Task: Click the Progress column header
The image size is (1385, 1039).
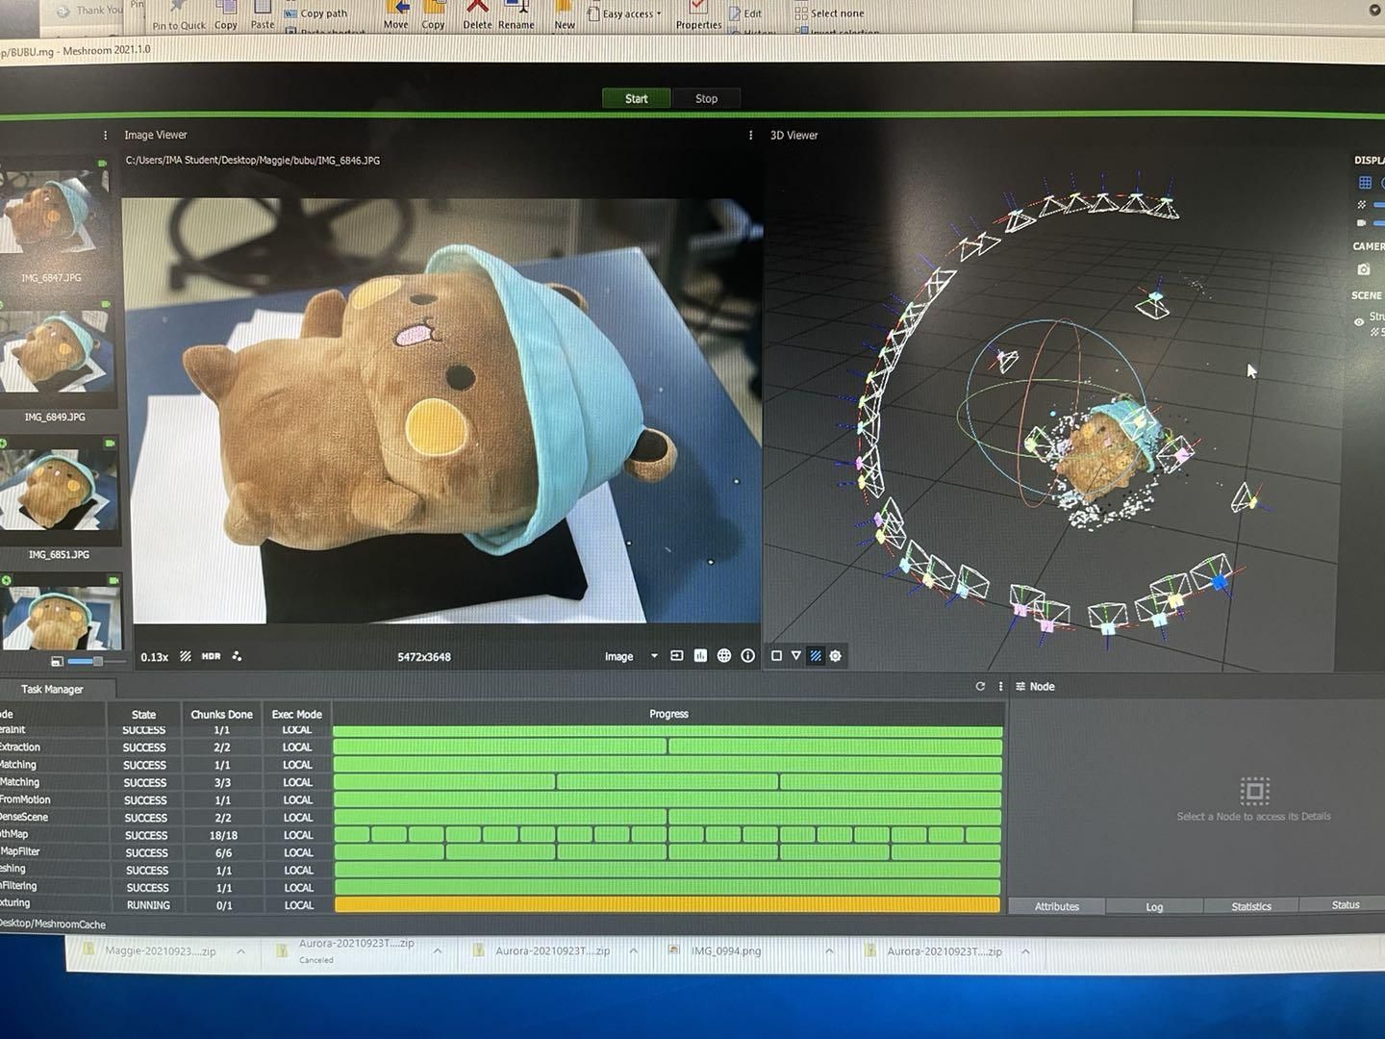Action: click(x=668, y=714)
